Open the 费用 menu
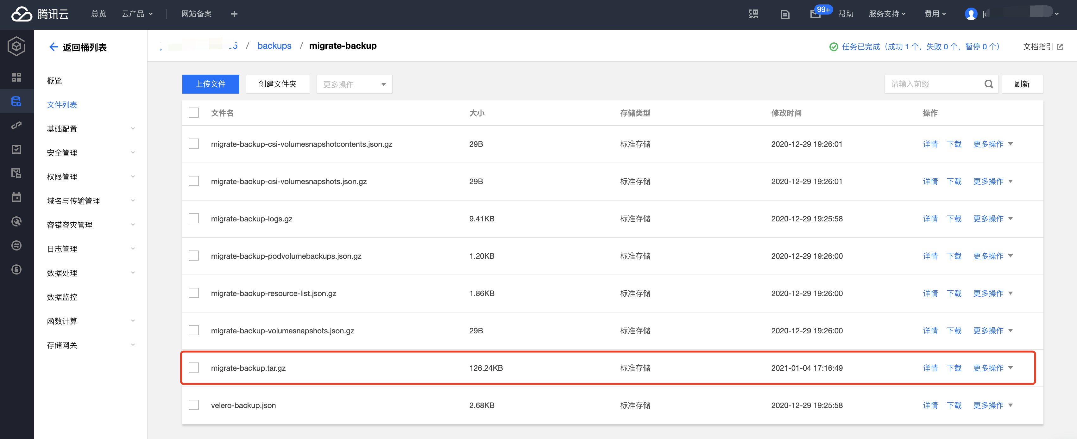This screenshot has height=439, width=1077. 935,14
